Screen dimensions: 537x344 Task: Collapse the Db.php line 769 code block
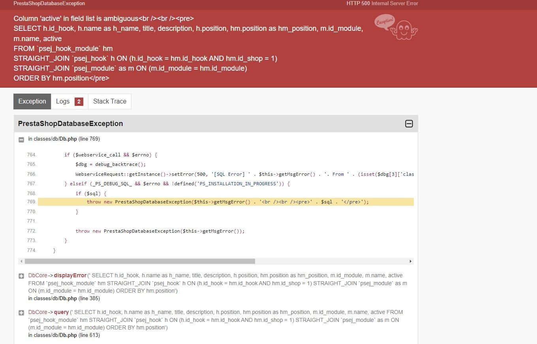click(21, 139)
